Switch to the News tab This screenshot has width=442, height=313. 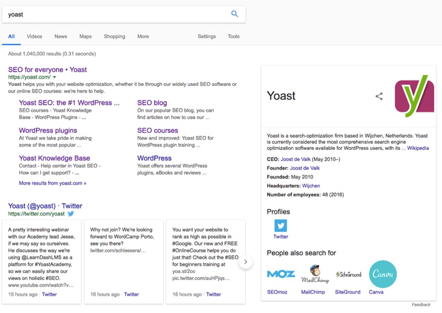coord(61,36)
